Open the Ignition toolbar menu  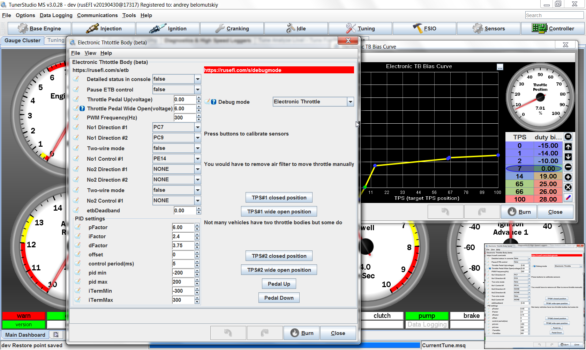click(x=168, y=29)
